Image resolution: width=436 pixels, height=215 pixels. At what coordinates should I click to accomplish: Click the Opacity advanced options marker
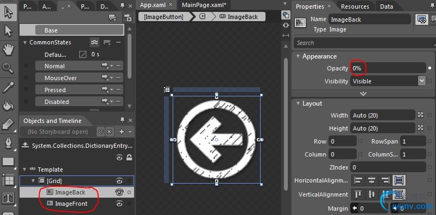click(429, 68)
